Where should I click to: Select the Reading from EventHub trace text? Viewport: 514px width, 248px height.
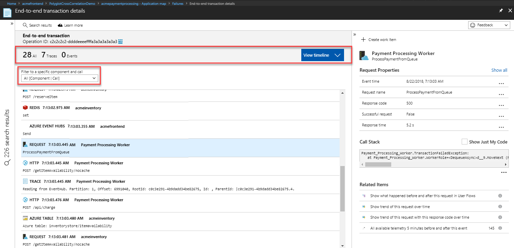click(x=159, y=189)
